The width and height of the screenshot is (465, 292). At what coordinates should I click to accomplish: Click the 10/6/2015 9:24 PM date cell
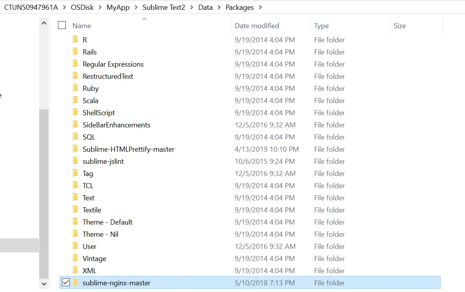(264, 161)
